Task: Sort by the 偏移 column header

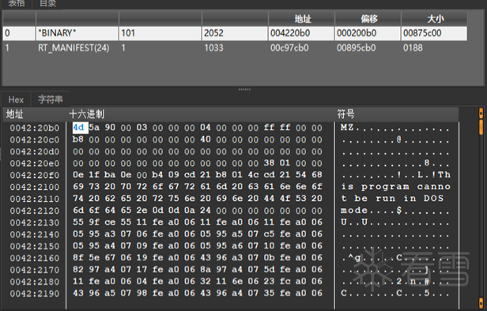Action: point(368,19)
